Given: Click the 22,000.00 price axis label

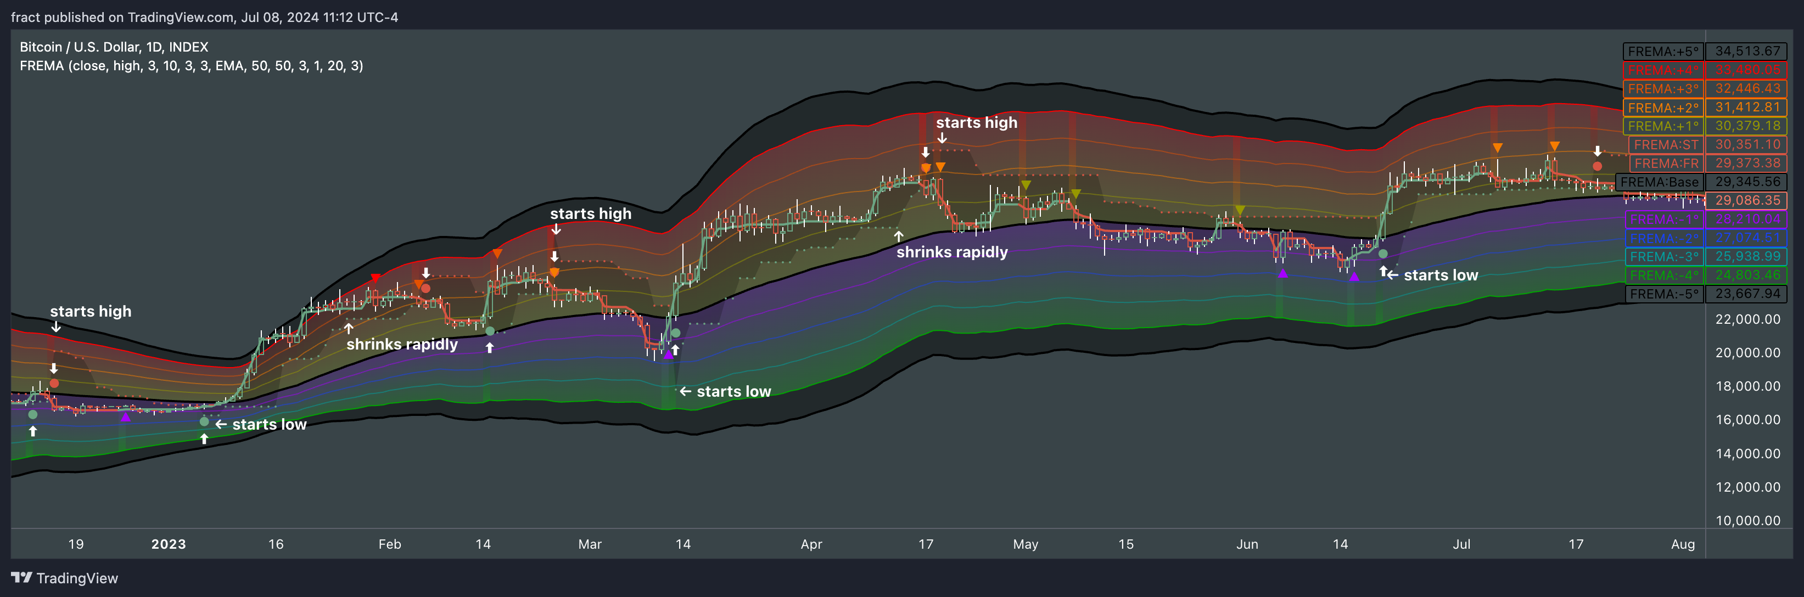Looking at the screenshot, I should (1747, 319).
